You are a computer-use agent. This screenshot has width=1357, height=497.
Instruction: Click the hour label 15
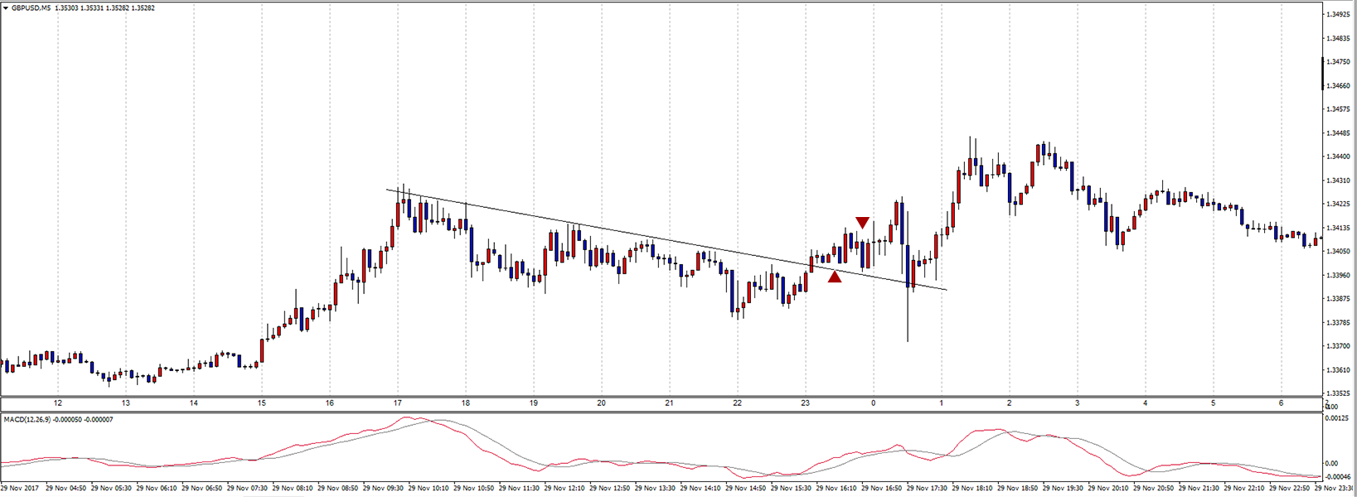(261, 403)
